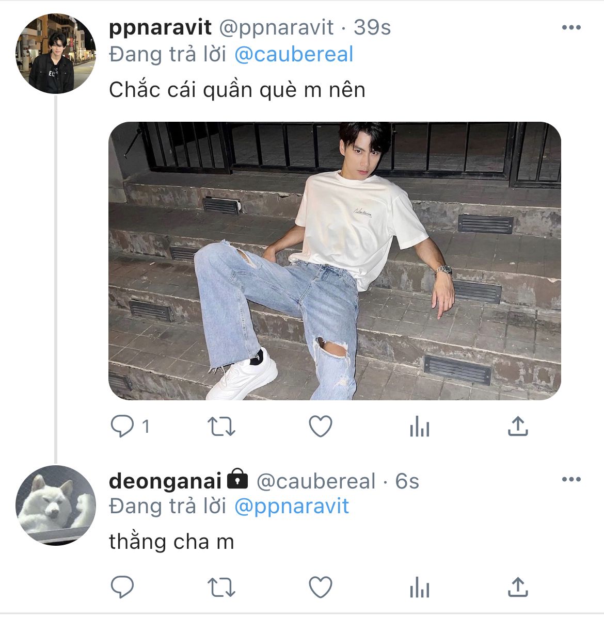Like ppnaravit's tweet with the heart
The height and width of the screenshot is (619, 604).
pos(320,427)
